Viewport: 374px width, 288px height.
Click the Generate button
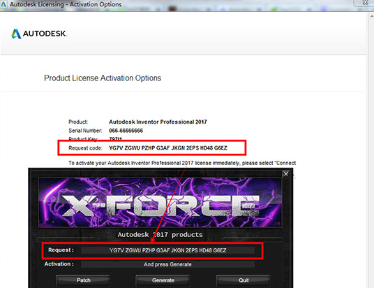pos(163,280)
